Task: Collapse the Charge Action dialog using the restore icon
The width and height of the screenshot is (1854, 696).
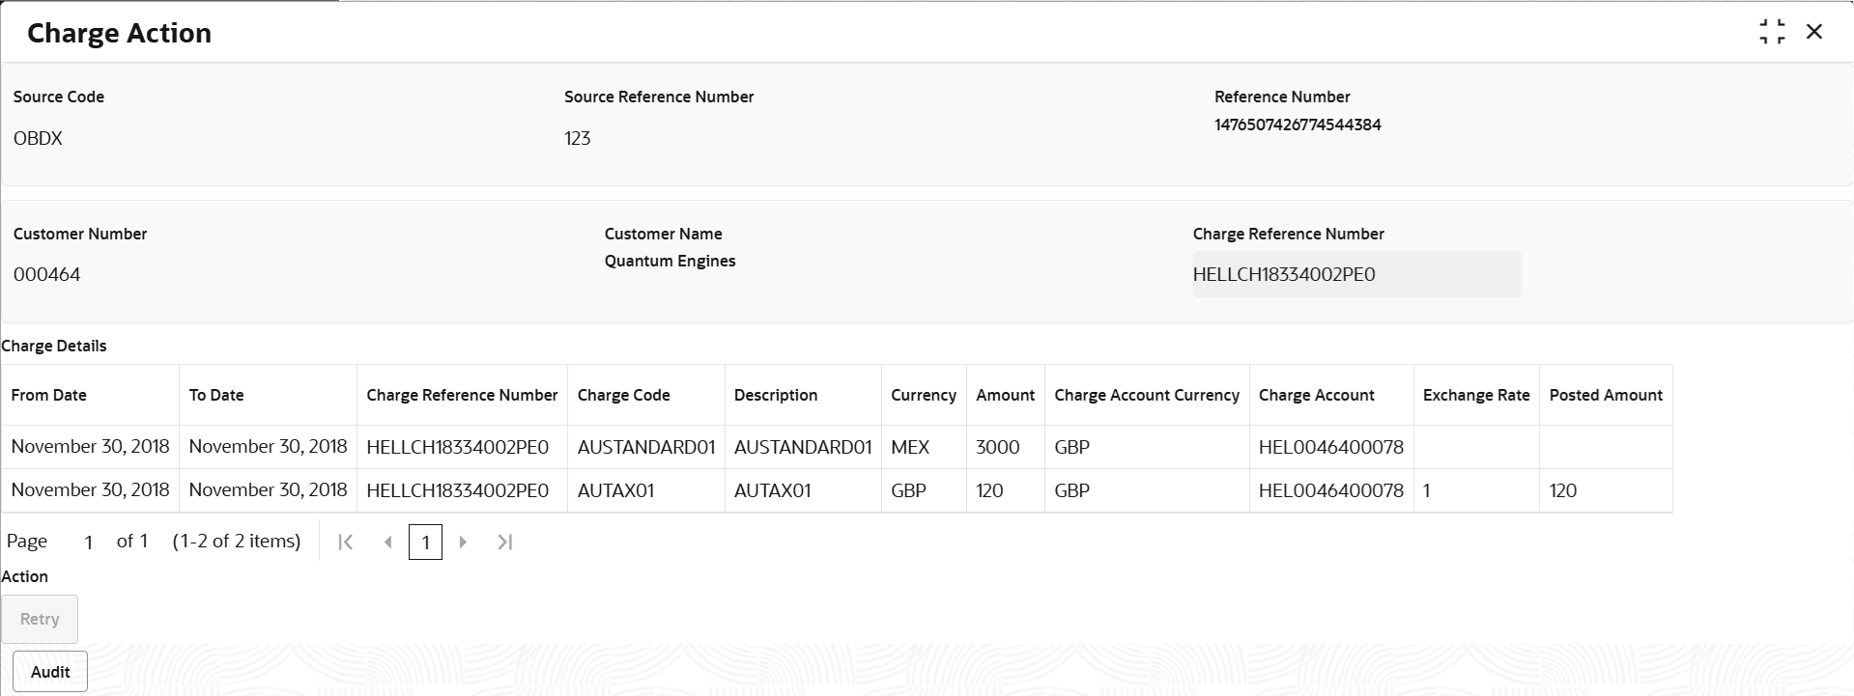Action: (1772, 32)
